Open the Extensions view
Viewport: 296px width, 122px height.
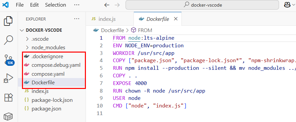pos(9,98)
